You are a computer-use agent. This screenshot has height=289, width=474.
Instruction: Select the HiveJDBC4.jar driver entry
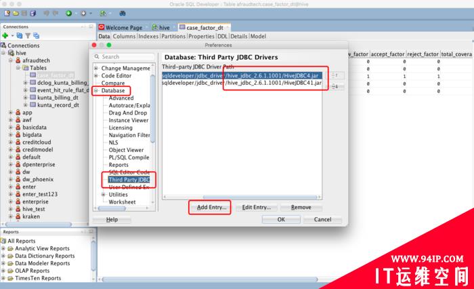(x=242, y=76)
